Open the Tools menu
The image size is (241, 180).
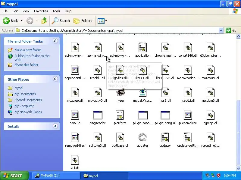(x=56, y=11)
